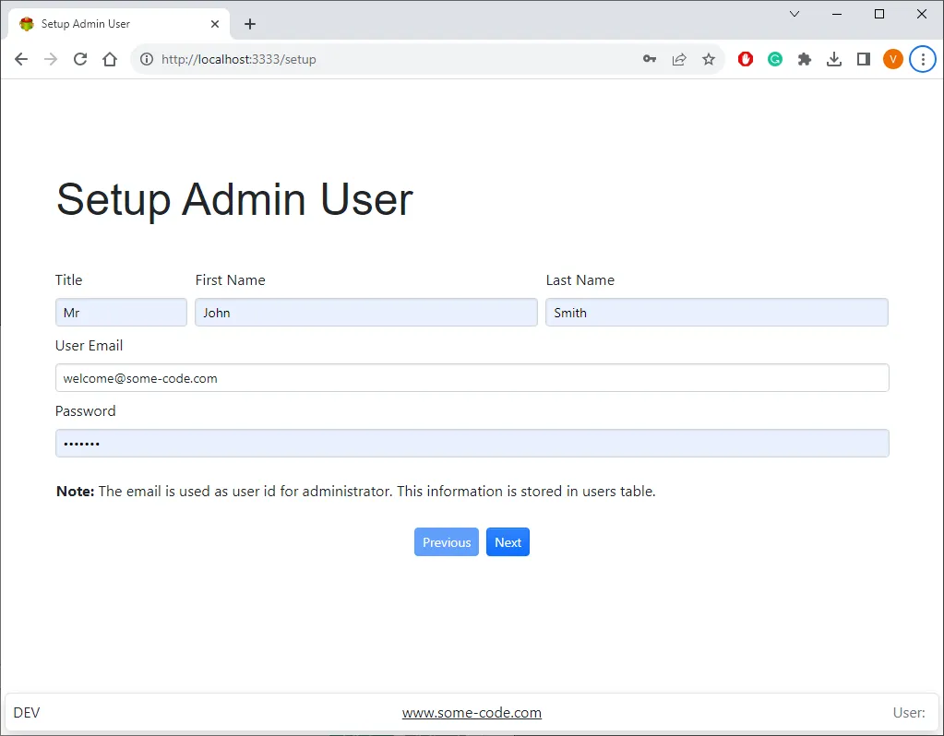The image size is (944, 736).
Task: Open the browser extensions puzzle icon
Action: point(804,58)
